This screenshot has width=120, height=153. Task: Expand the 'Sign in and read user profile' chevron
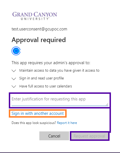click(x=14, y=79)
